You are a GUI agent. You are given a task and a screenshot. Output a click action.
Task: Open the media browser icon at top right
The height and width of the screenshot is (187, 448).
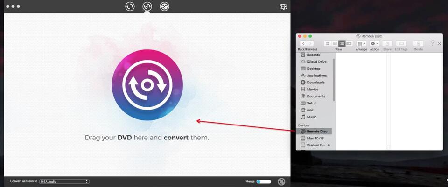click(283, 7)
